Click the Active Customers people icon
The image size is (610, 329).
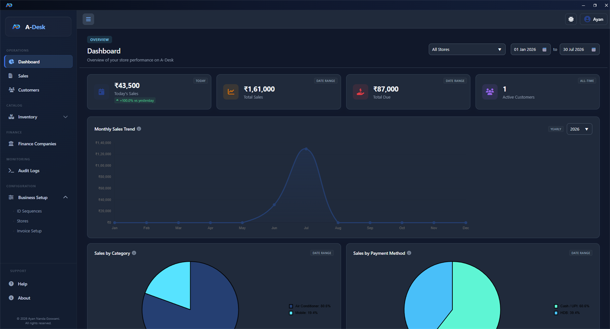[490, 92]
